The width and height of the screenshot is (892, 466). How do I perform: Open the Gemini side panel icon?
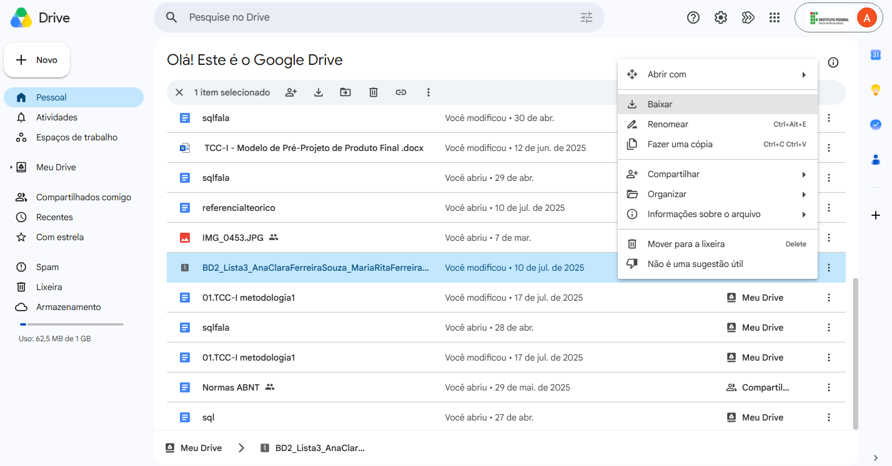(748, 17)
